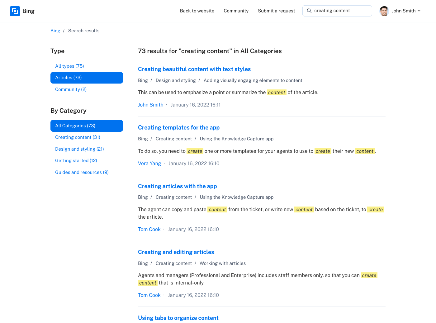This screenshot has height=323, width=436.
Task: Open the Community menu item
Action: click(x=236, y=11)
